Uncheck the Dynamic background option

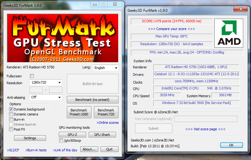point(11,109)
